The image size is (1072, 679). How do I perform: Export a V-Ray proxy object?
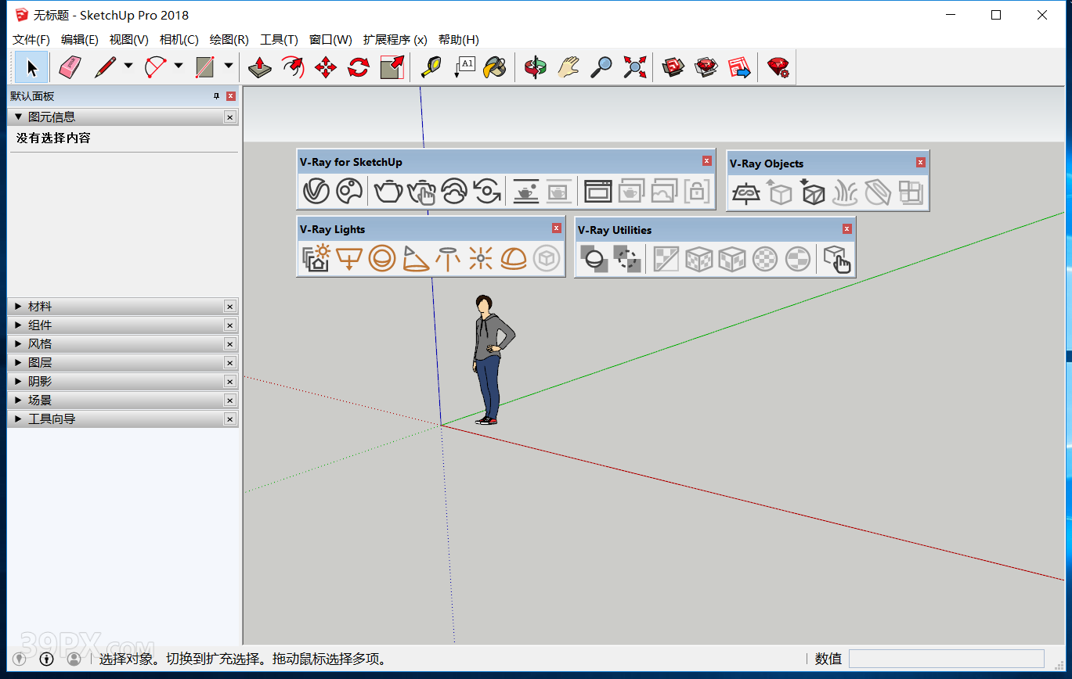(x=780, y=192)
